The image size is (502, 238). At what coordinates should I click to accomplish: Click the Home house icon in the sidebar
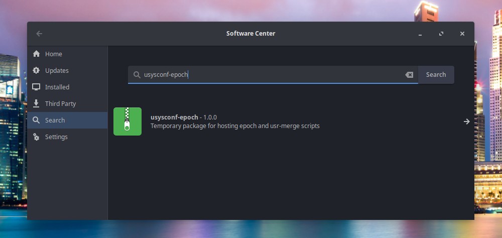[x=36, y=54]
